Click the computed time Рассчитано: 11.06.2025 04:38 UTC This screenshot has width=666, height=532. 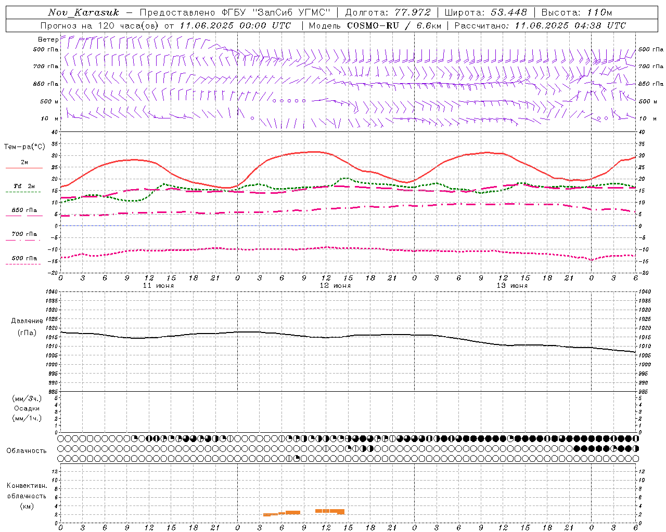point(540,25)
